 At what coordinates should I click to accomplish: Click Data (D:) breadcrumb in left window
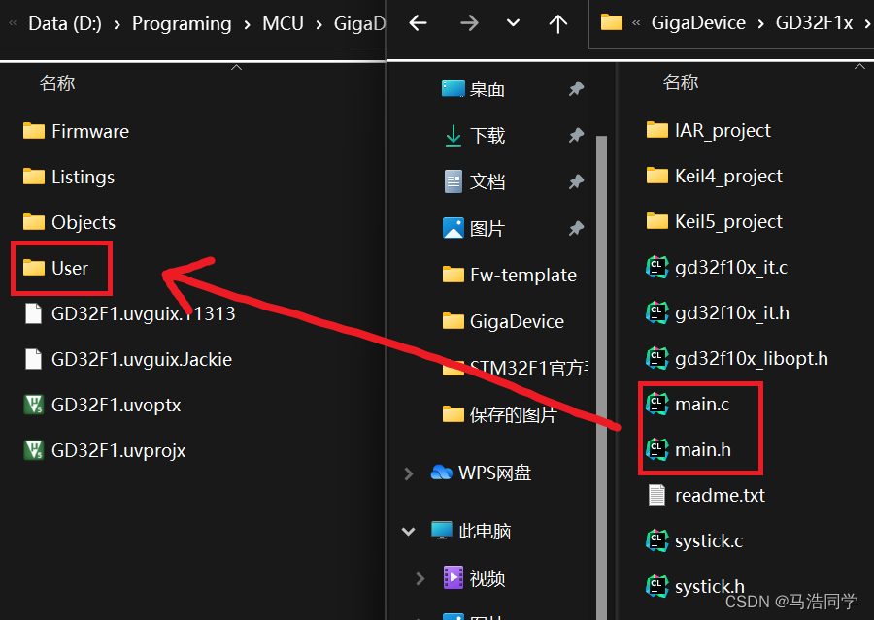coord(65,23)
